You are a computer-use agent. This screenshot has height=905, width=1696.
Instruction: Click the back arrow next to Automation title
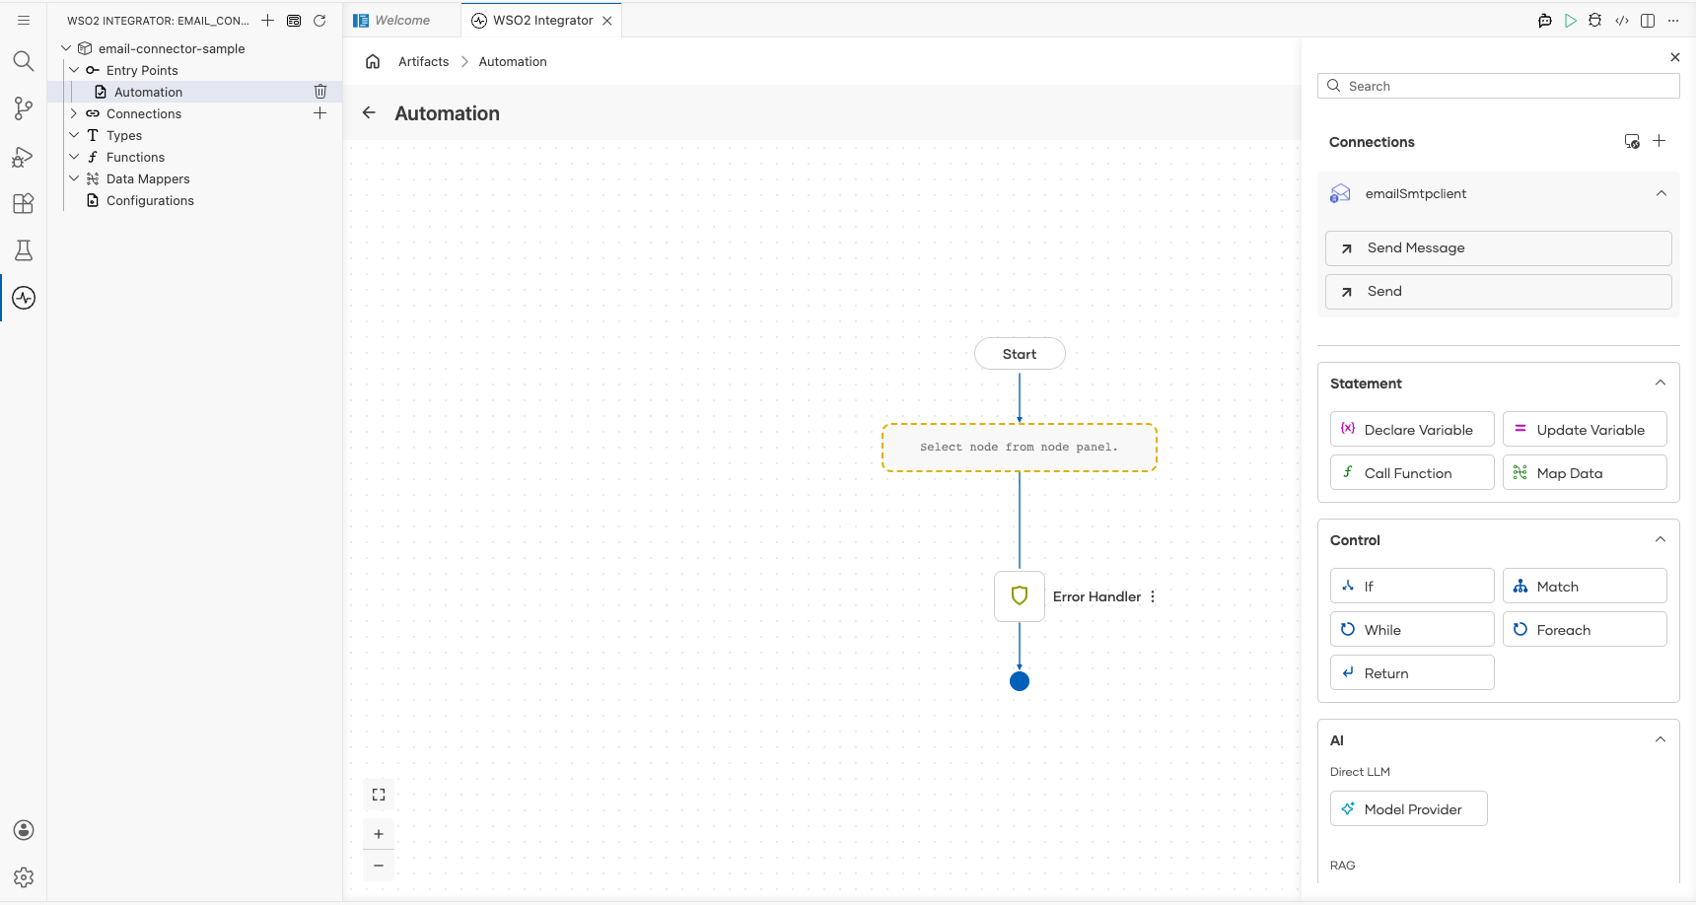coord(369,112)
